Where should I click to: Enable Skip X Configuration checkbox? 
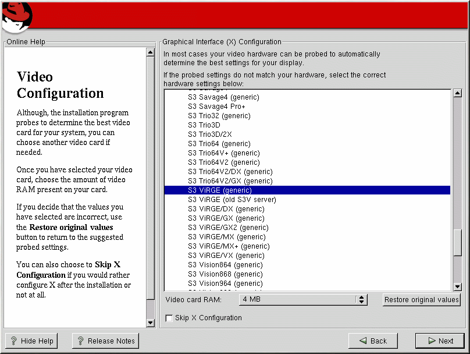point(169,318)
